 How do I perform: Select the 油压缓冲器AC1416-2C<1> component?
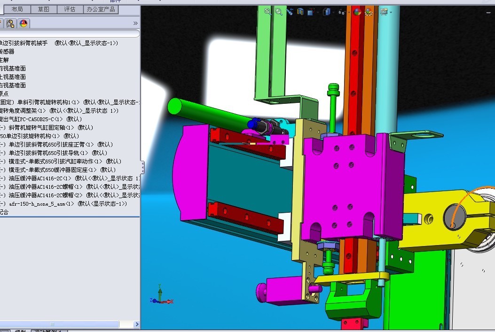(x=70, y=178)
